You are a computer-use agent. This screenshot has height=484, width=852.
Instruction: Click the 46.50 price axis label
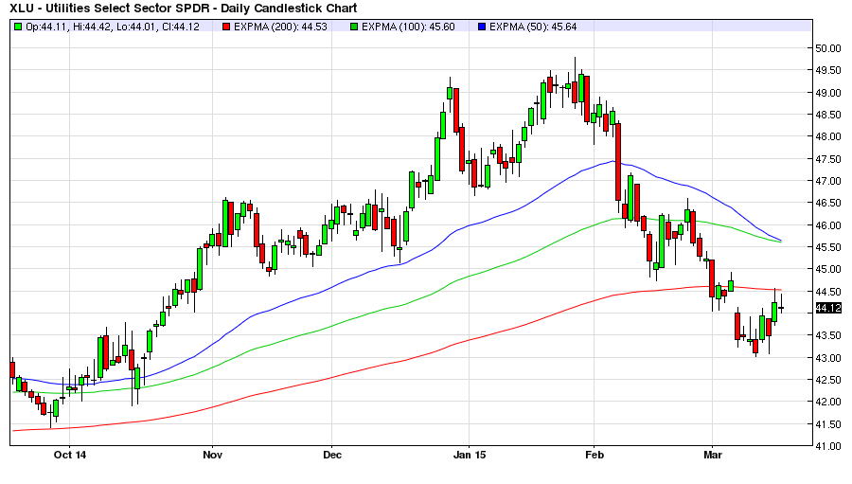[x=828, y=203]
